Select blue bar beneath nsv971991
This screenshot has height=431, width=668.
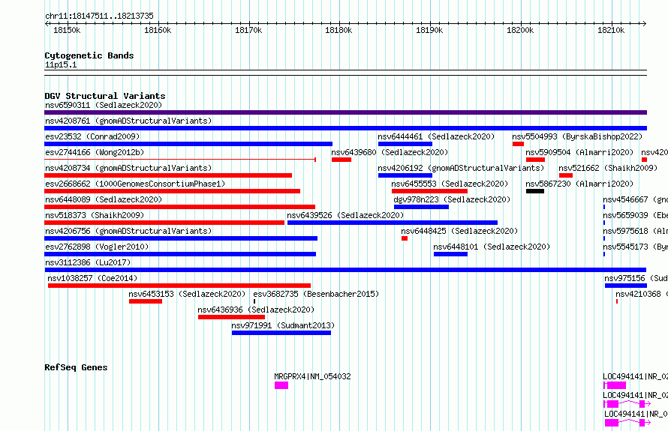[x=281, y=333]
